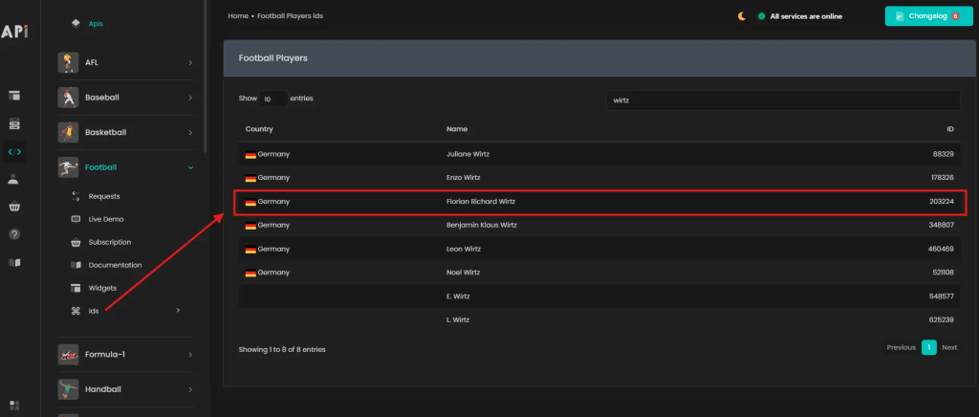979x417 pixels.
Task: Open the Changelog
Action: [x=922, y=16]
